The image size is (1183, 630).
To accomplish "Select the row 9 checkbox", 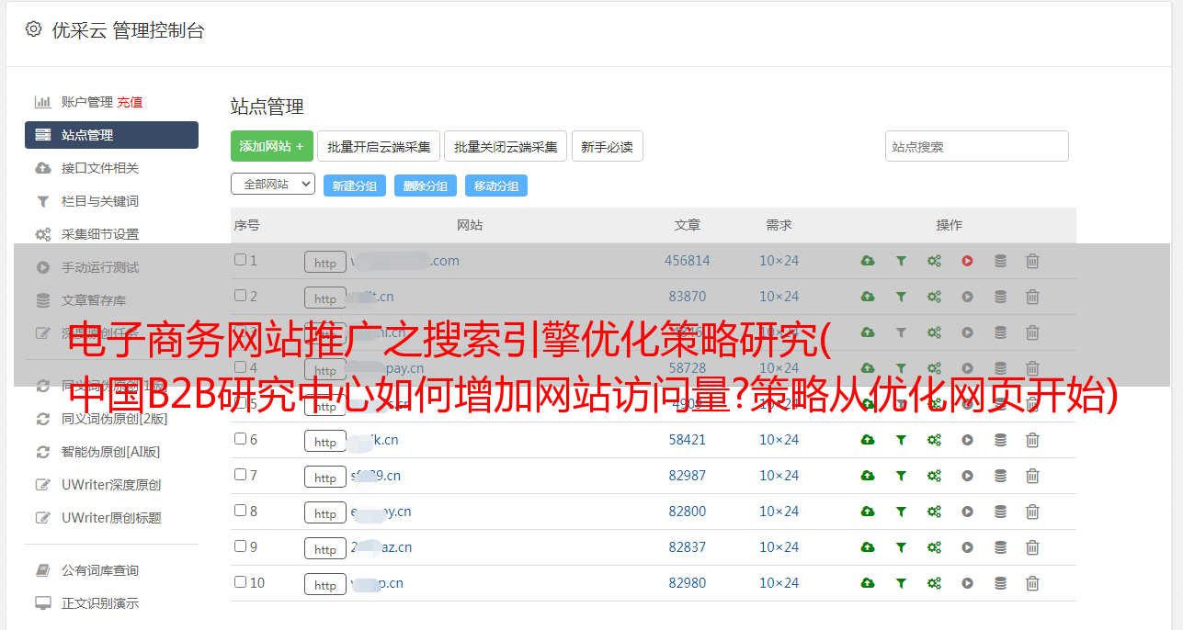I will pos(240,546).
